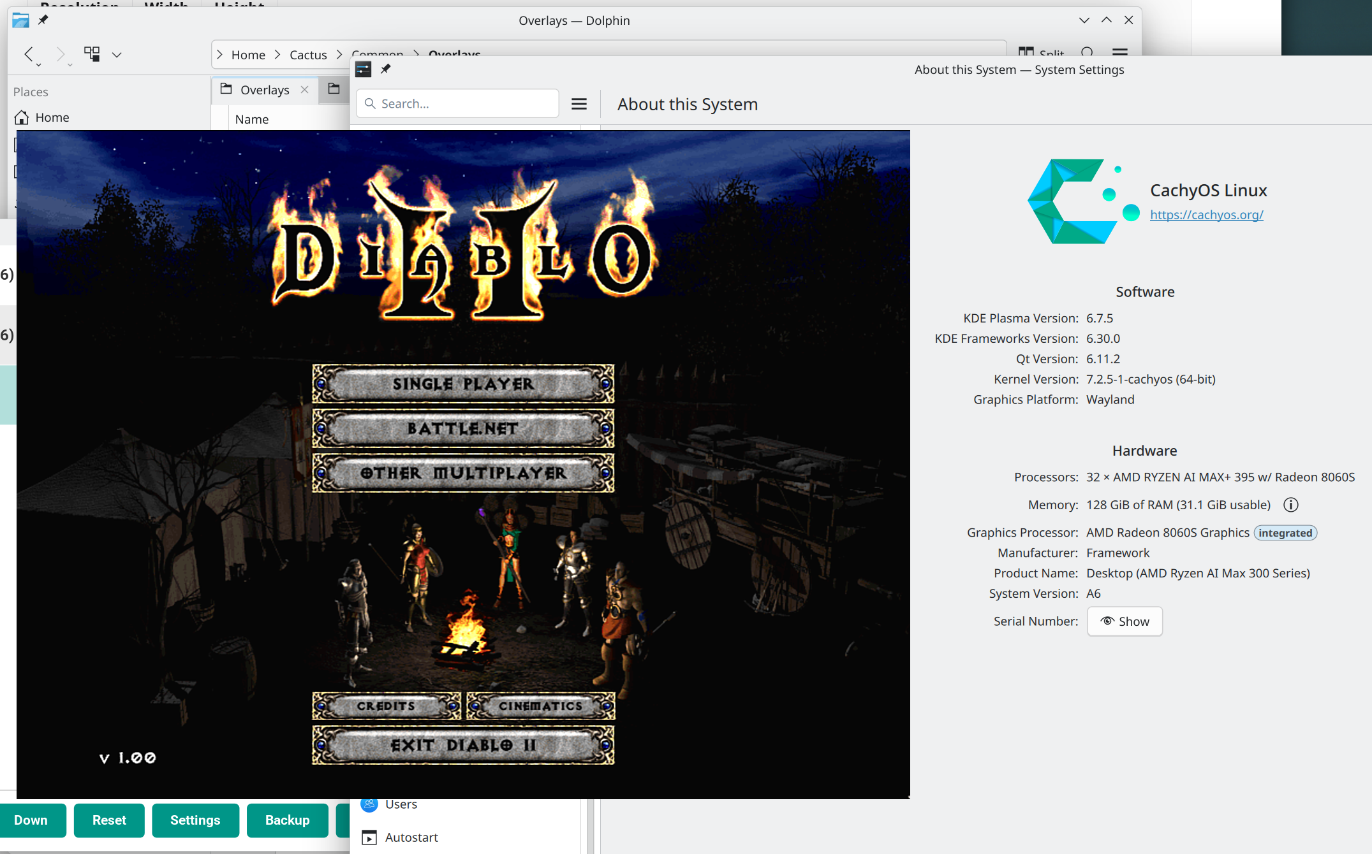Click the Users icon in sidebar
Screen dimensions: 1372x854
369,804
